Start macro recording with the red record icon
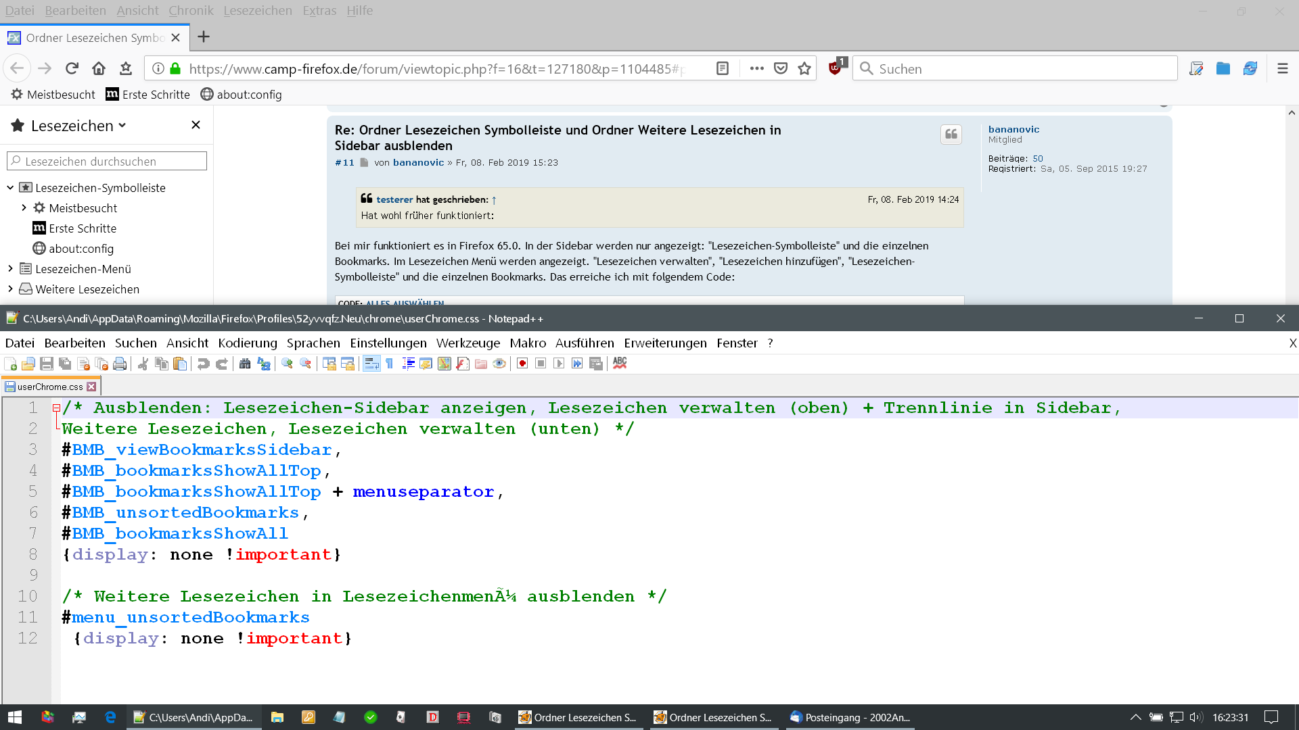Image resolution: width=1299 pixels, height=730 pixels. point(522,364)
